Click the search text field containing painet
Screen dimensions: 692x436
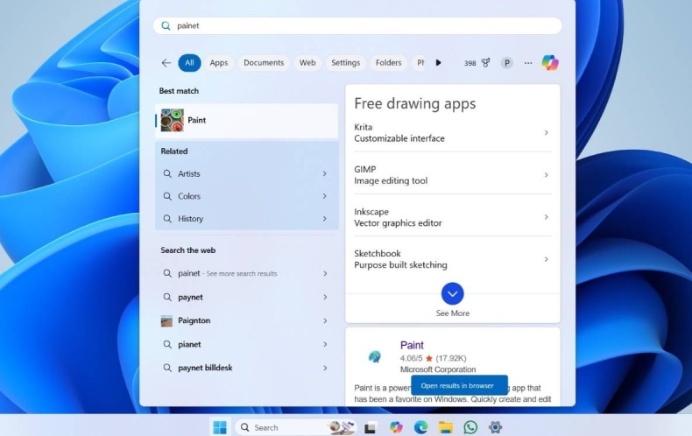[357, 25]
